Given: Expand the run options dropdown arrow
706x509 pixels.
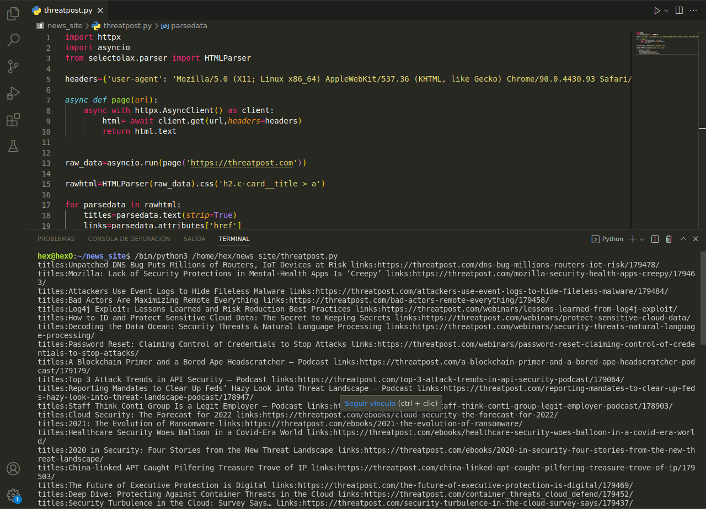Looking at the screenshot, I should point(666,10).
